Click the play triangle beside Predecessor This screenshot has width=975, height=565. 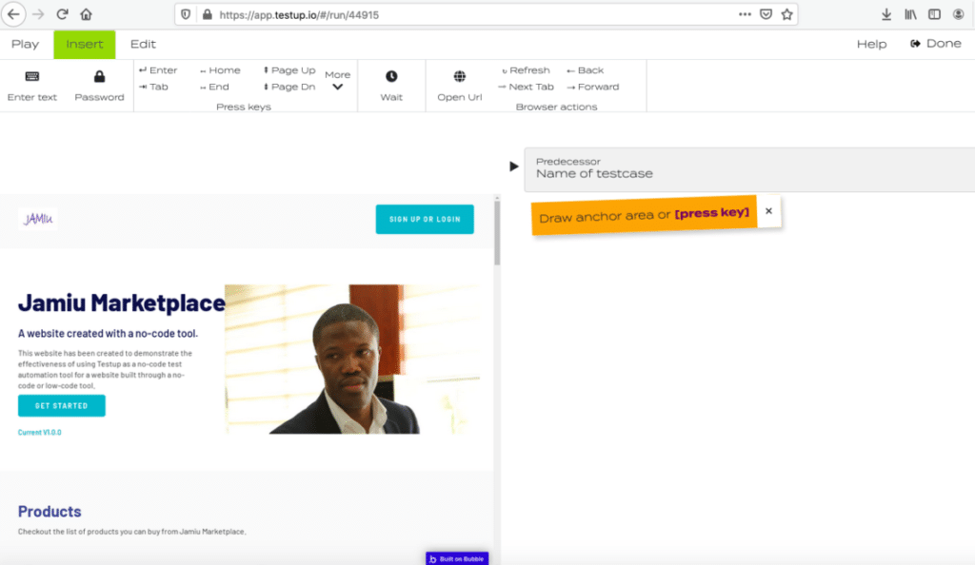[513, 166]
